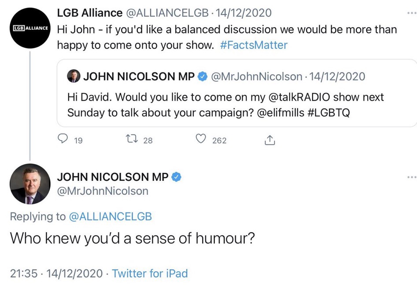This screenshot has height=285, width=417.
Task: Click the Twitter for iPad source link
Action: tap(150, 273)
